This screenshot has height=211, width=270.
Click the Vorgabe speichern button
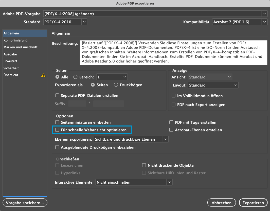[25, 203]
